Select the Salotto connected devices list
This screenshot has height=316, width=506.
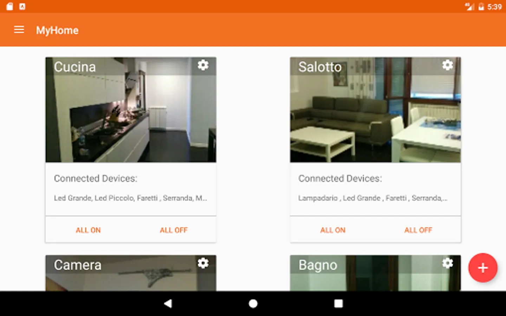pyautogui.click(x=373, y=198)
